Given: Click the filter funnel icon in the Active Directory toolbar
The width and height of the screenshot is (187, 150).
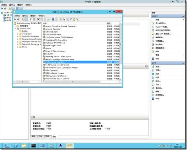Looking at the screenshot, I should [71, 19].
